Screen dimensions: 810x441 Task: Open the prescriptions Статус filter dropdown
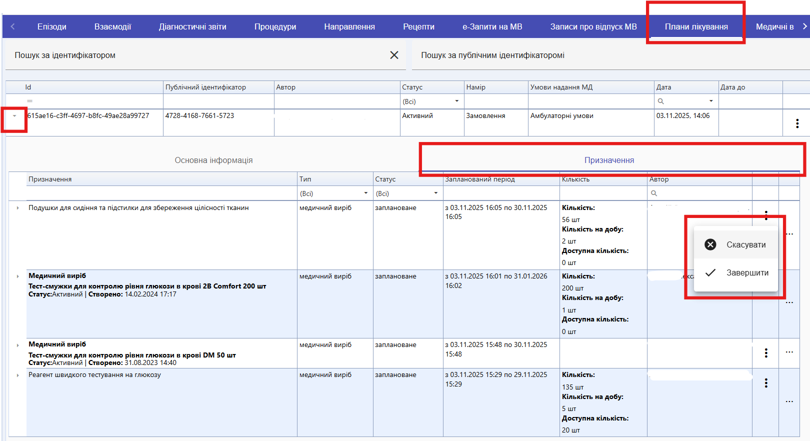point(435,193)
